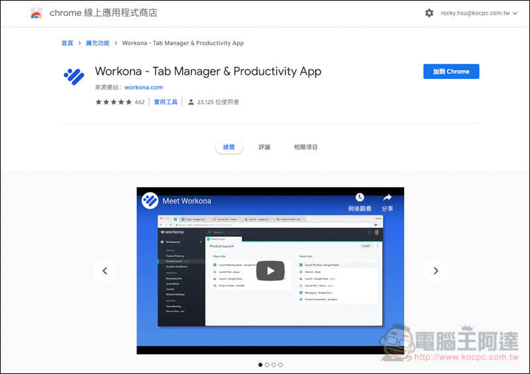Click the Workona channel avatar in video
Viewport: 530px width, 374px height.
(150, 201)
